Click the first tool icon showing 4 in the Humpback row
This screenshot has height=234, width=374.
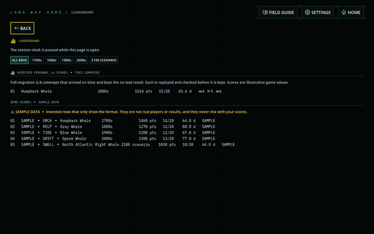click(200, 91)
